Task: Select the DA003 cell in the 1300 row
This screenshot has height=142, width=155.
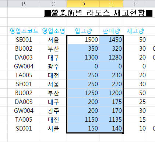Action: pos(24,58)
